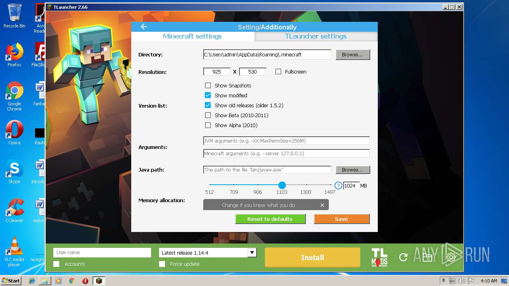Open Windows Explorer taskbar icon
Viewport: 509px width, 286px height.
click(45, 281)
